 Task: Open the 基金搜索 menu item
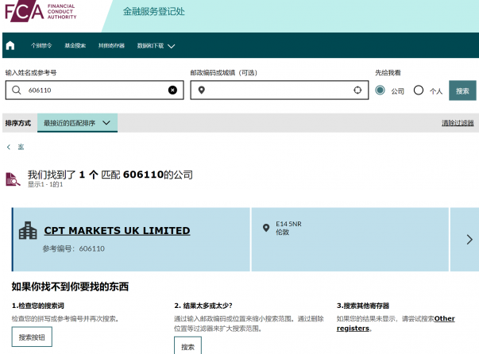click(x=75, y=46)
